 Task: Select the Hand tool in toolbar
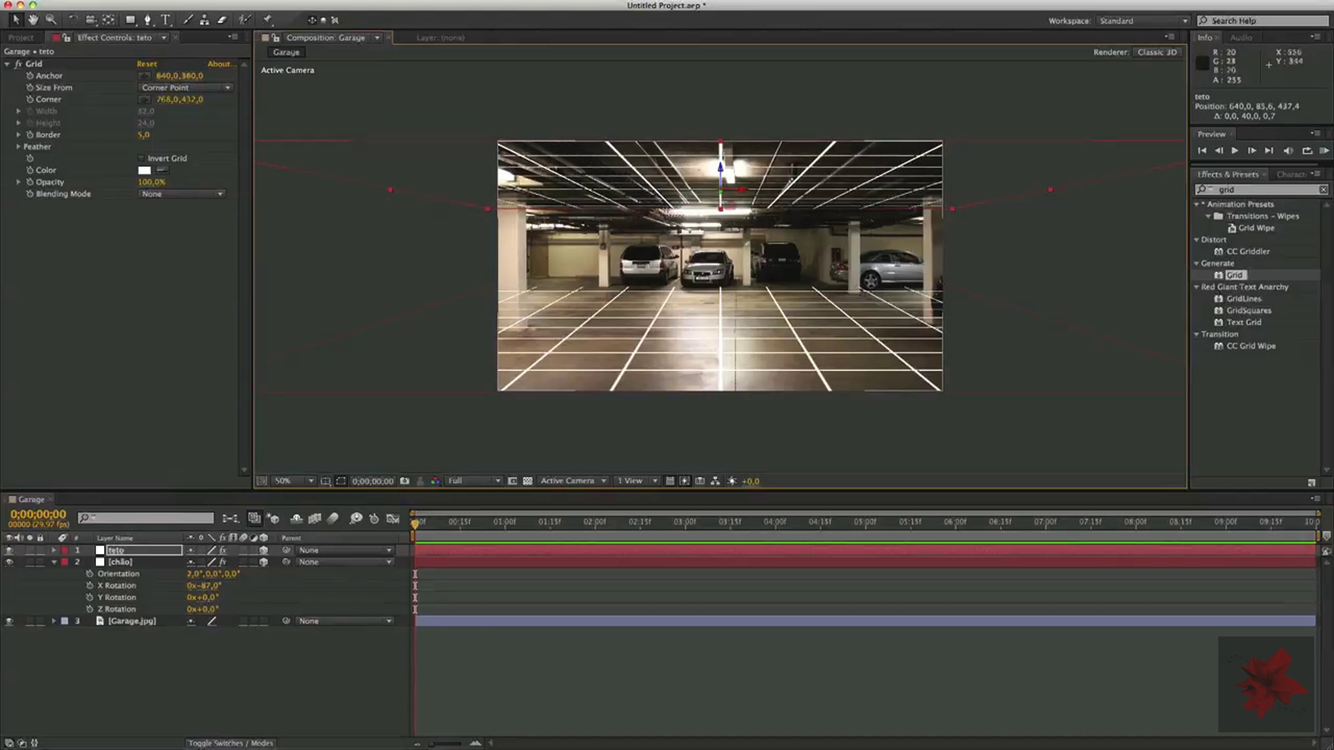tap(33, 20)
